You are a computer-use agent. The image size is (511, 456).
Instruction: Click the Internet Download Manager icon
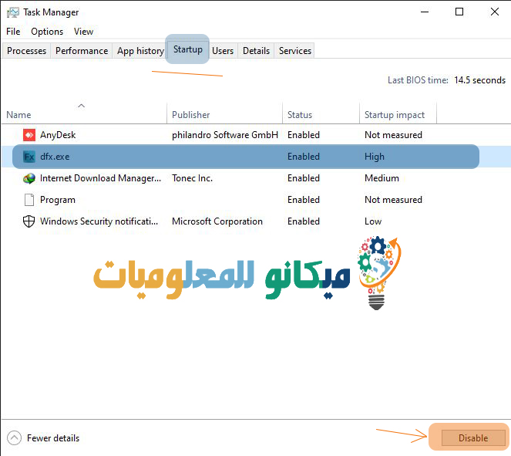coord(29,178)
